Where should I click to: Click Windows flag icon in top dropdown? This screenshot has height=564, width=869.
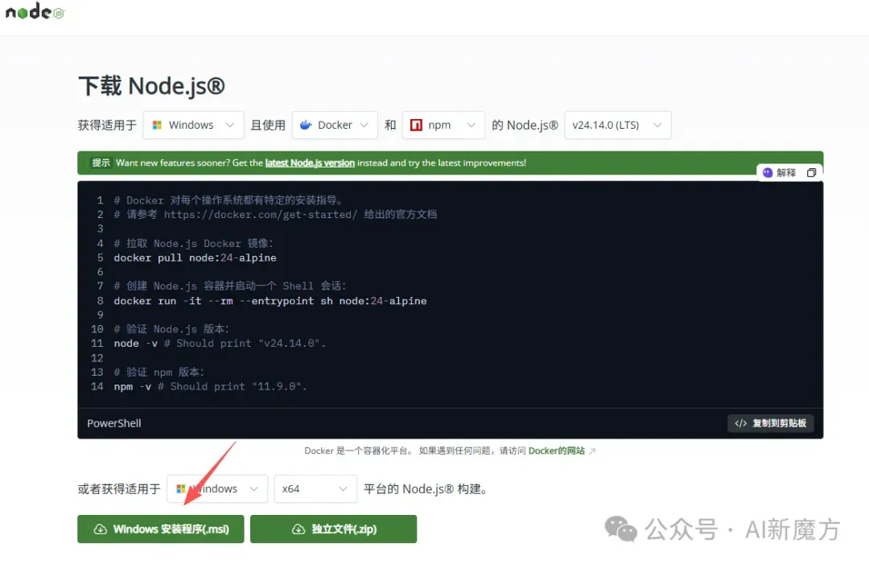(x=158, y=126)
